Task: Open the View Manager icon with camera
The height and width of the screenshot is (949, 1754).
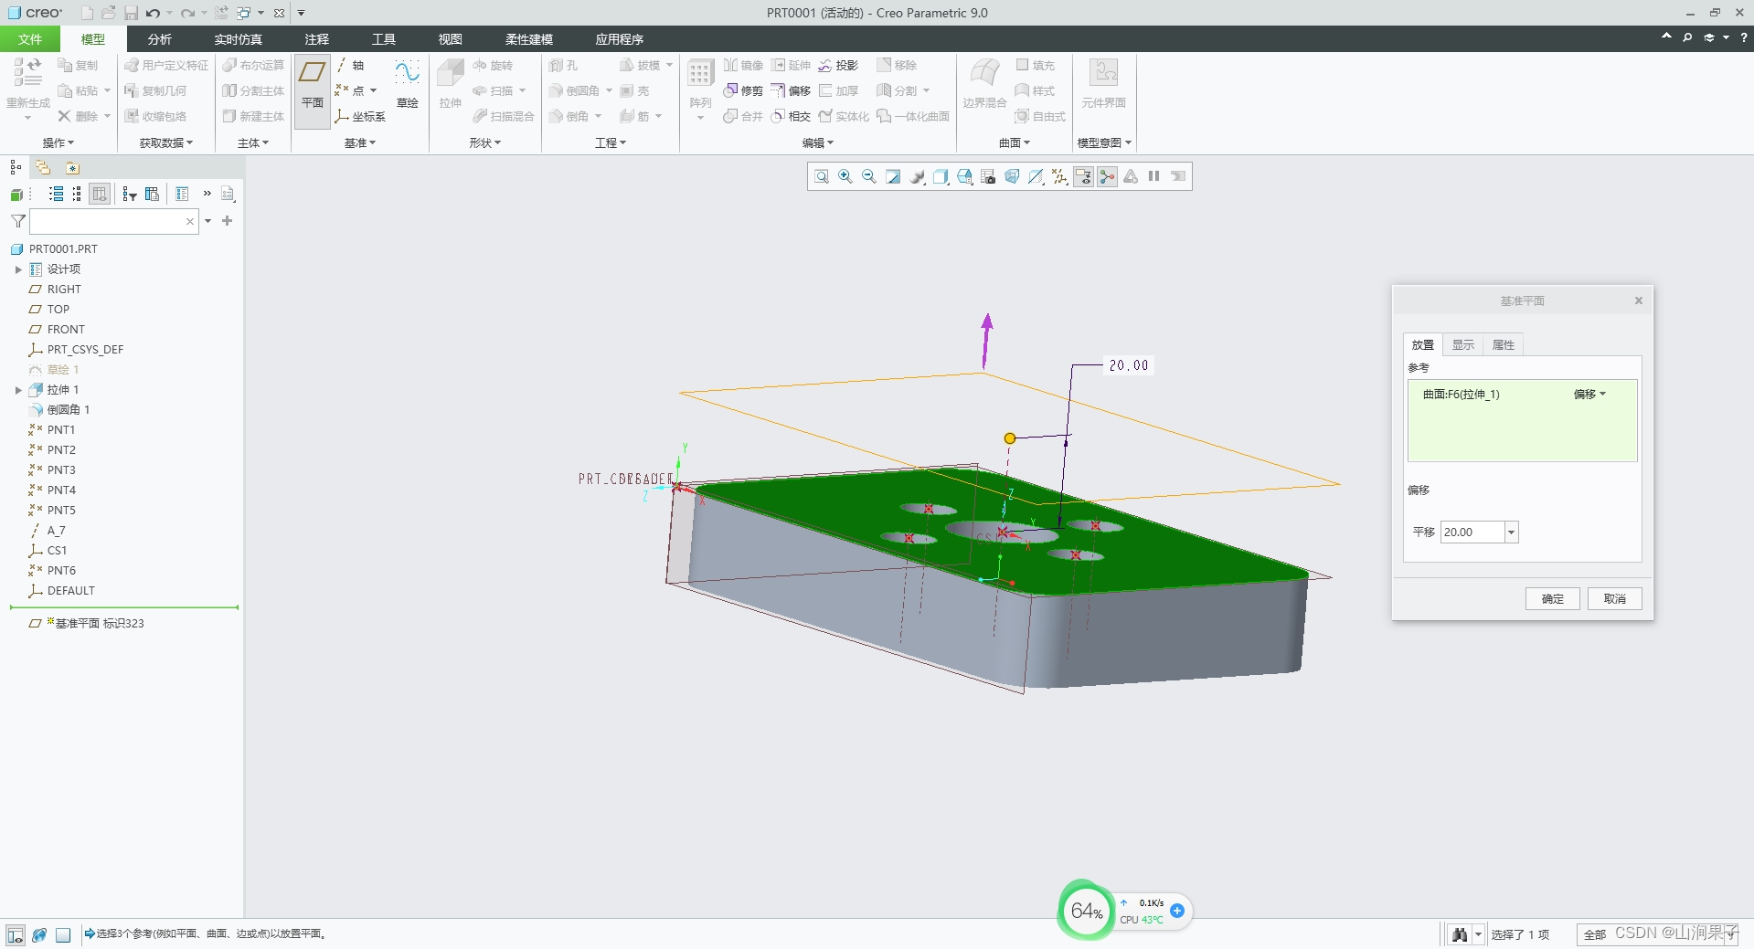Action: pyautogui.click(x=988, y=176)
